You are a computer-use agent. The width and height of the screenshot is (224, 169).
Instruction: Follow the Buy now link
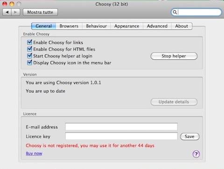click(34, 154)
